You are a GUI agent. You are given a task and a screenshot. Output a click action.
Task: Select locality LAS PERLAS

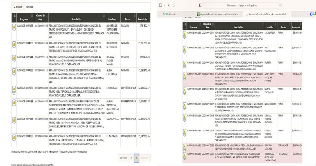point(112,88)
